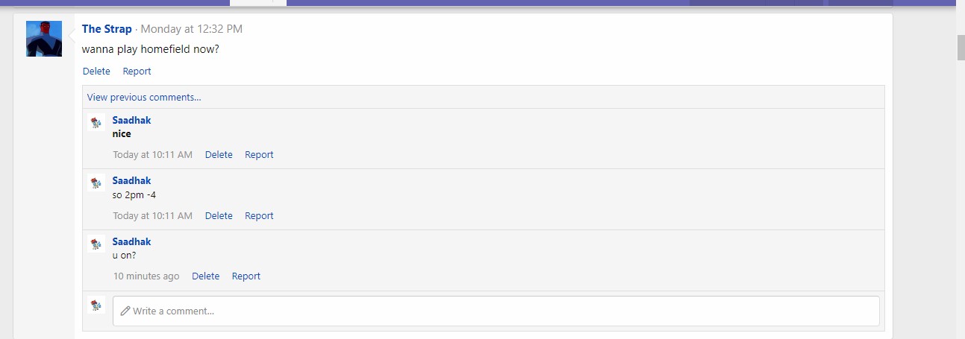Open Saadhak's name on 'so 2pm -4' comment

click(x=131, y=180)
